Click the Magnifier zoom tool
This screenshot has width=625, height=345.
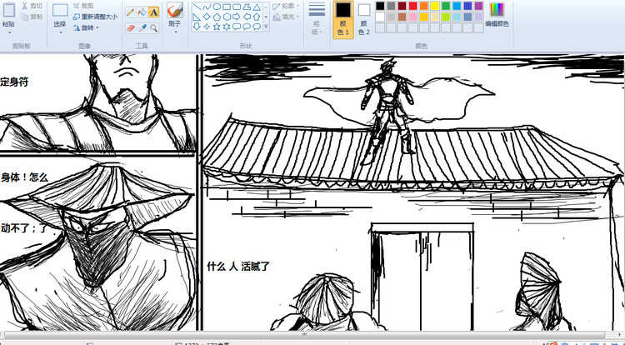pos(154,27)
